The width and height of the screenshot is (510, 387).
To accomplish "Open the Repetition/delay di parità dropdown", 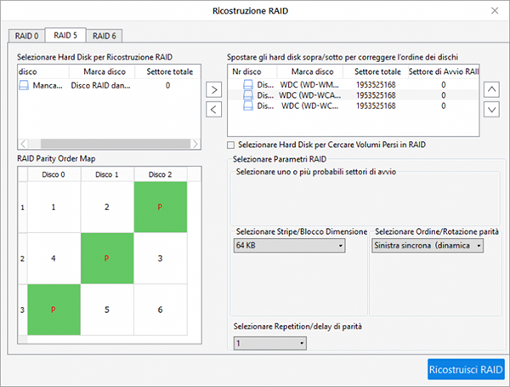I will tap(269, 343).
